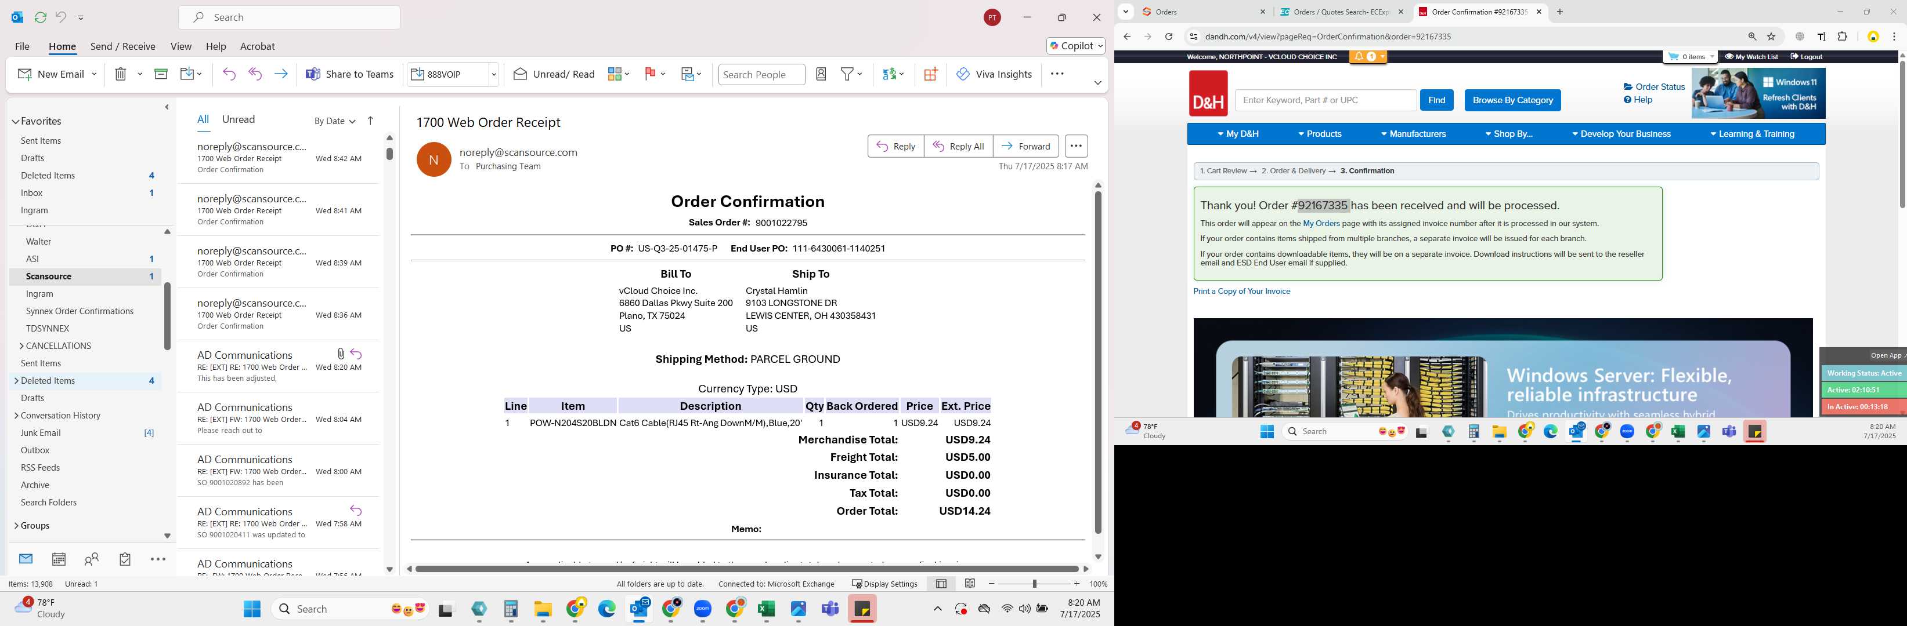Show only Unread messages filter
This screenshot has height=626, width=1907.
click(x=239, y=119)
